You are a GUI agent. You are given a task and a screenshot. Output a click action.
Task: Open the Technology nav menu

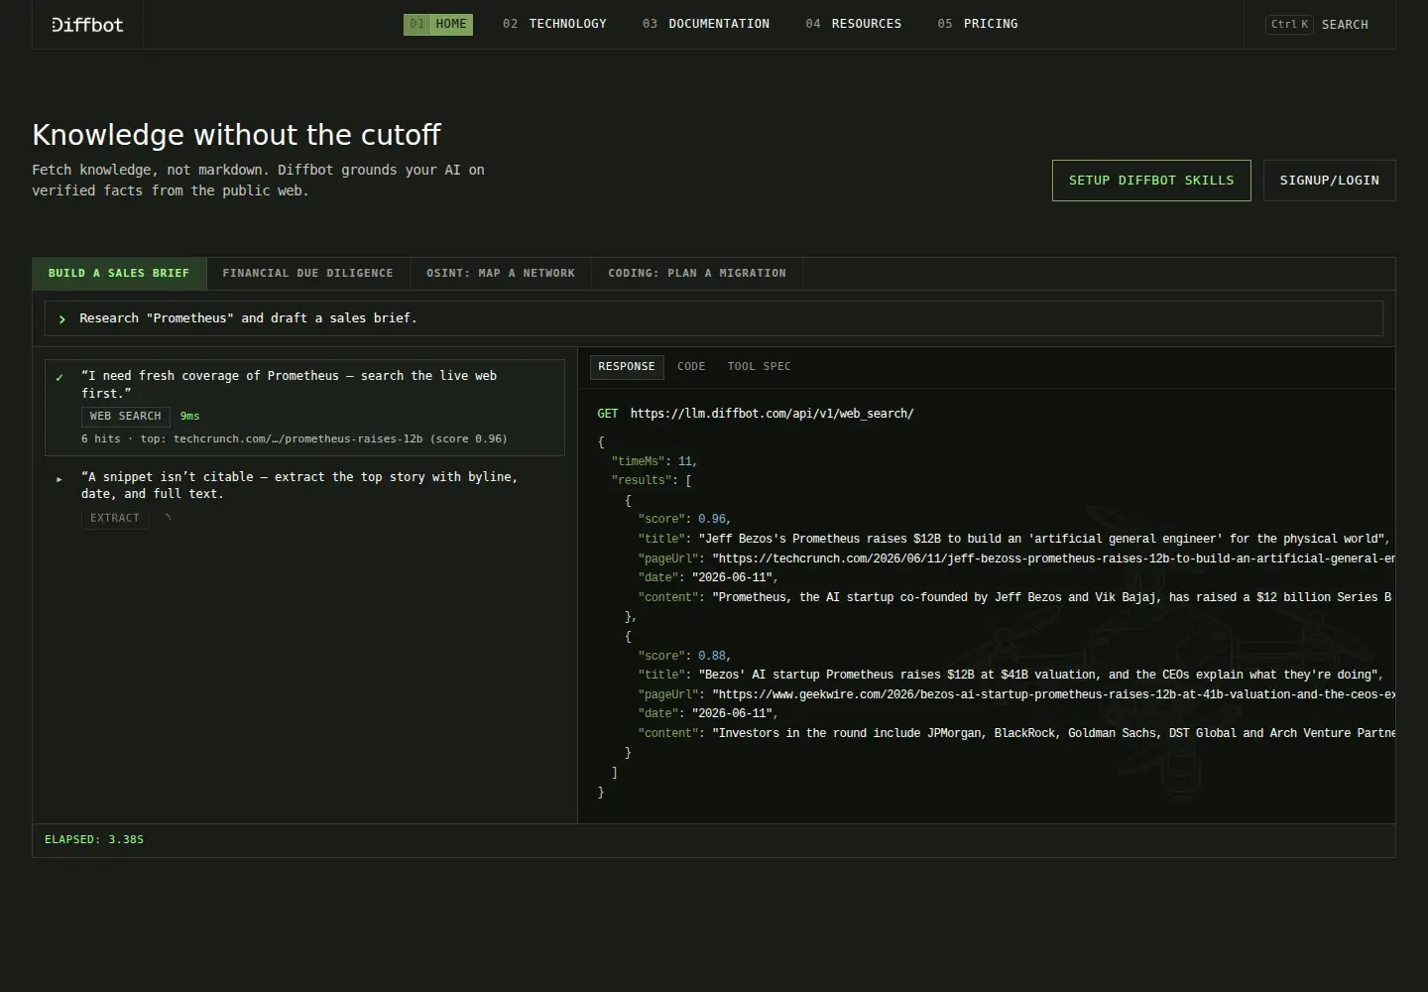click(554, 24)
